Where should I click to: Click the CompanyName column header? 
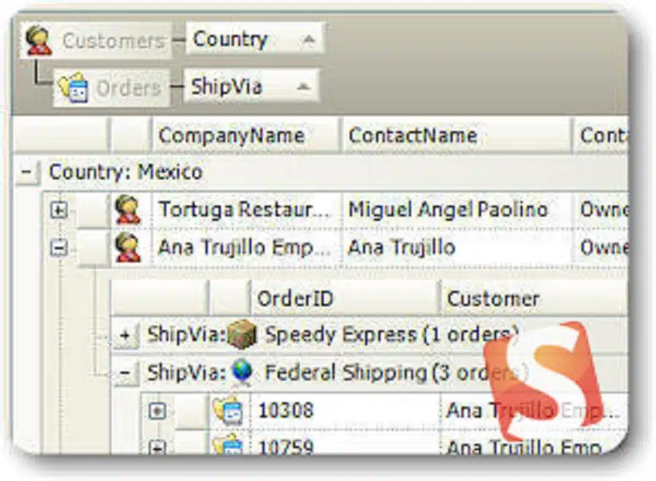[245, 136]
